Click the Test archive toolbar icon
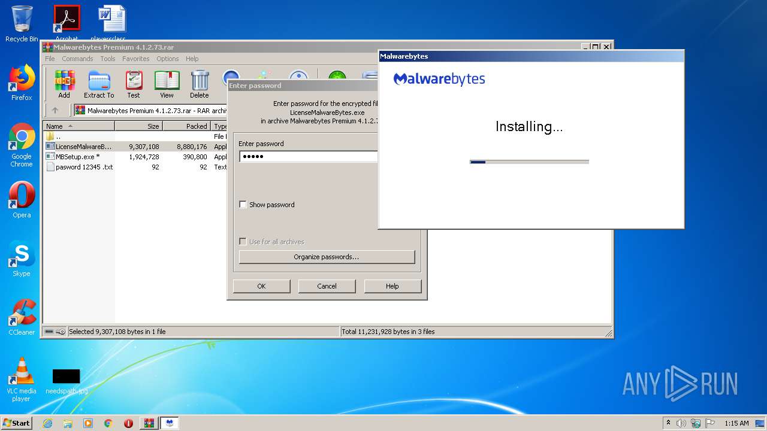Screen dimensions: 767x431 point(134,84)
